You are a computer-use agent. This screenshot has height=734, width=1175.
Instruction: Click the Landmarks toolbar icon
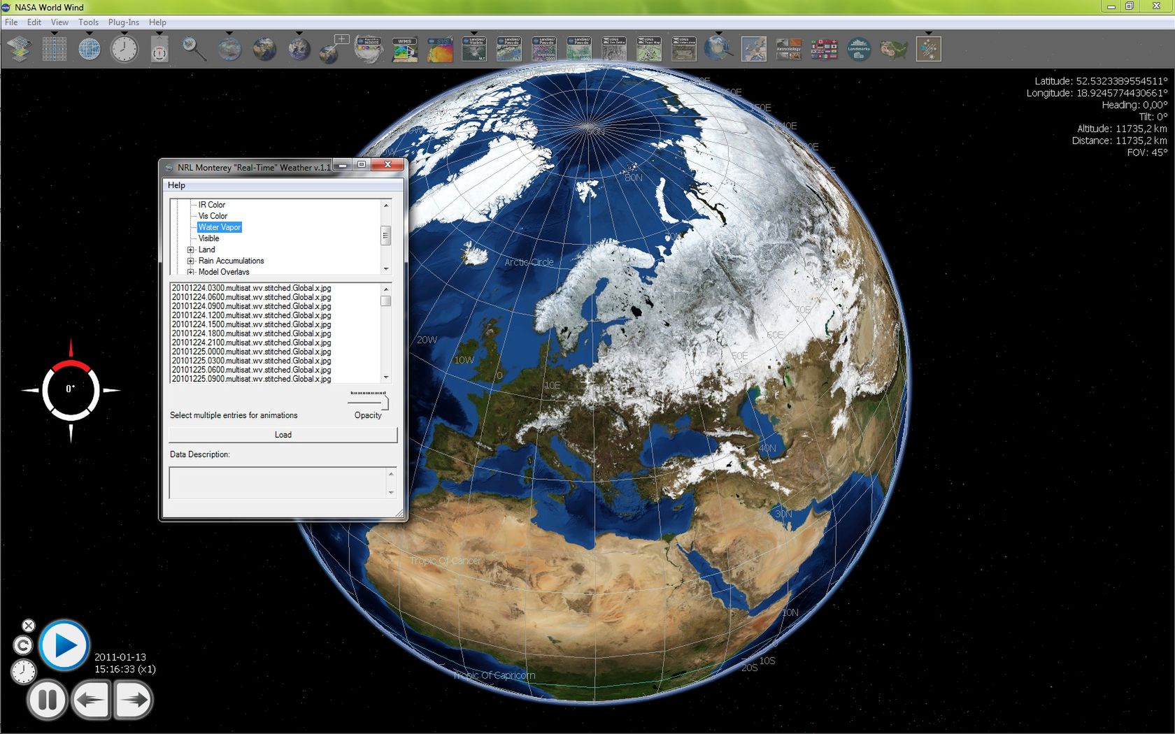click(859, 49)
